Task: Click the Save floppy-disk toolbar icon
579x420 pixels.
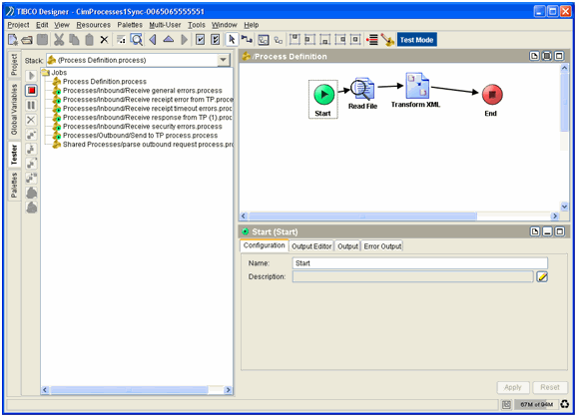Action: 42,40
